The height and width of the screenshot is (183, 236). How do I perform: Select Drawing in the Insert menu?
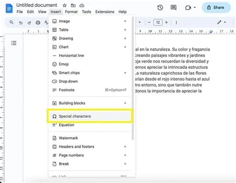click(90, 38)
